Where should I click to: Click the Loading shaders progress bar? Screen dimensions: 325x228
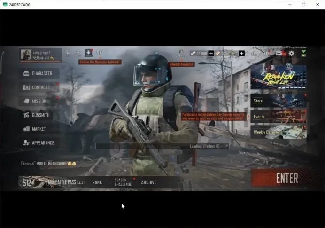[x=162, y=146]
